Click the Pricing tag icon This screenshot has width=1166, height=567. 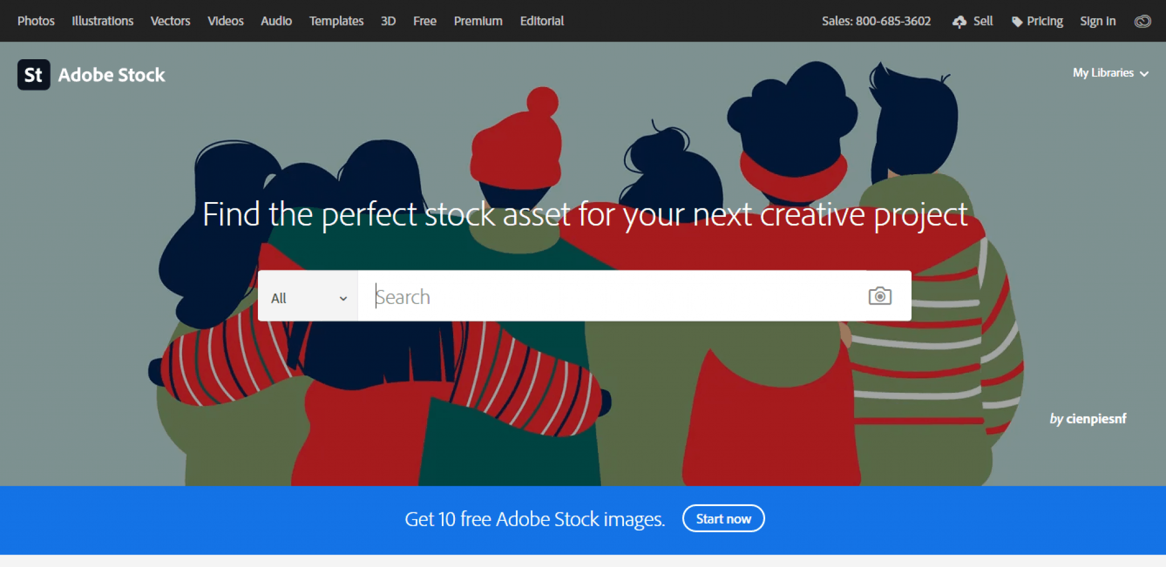point(1017,22)
